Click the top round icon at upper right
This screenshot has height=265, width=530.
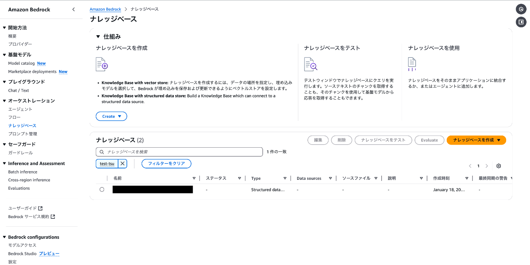tap(521, 9)
